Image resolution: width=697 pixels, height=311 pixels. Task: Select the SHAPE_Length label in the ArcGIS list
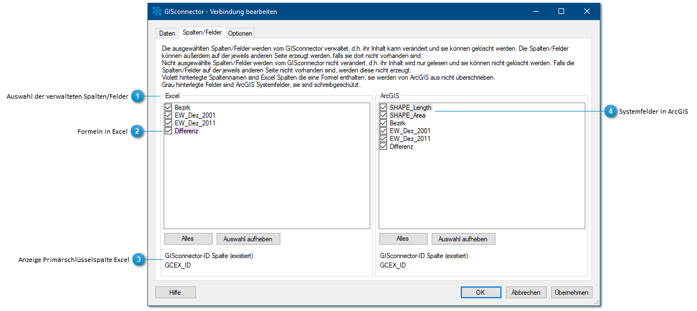click(410, 108)
